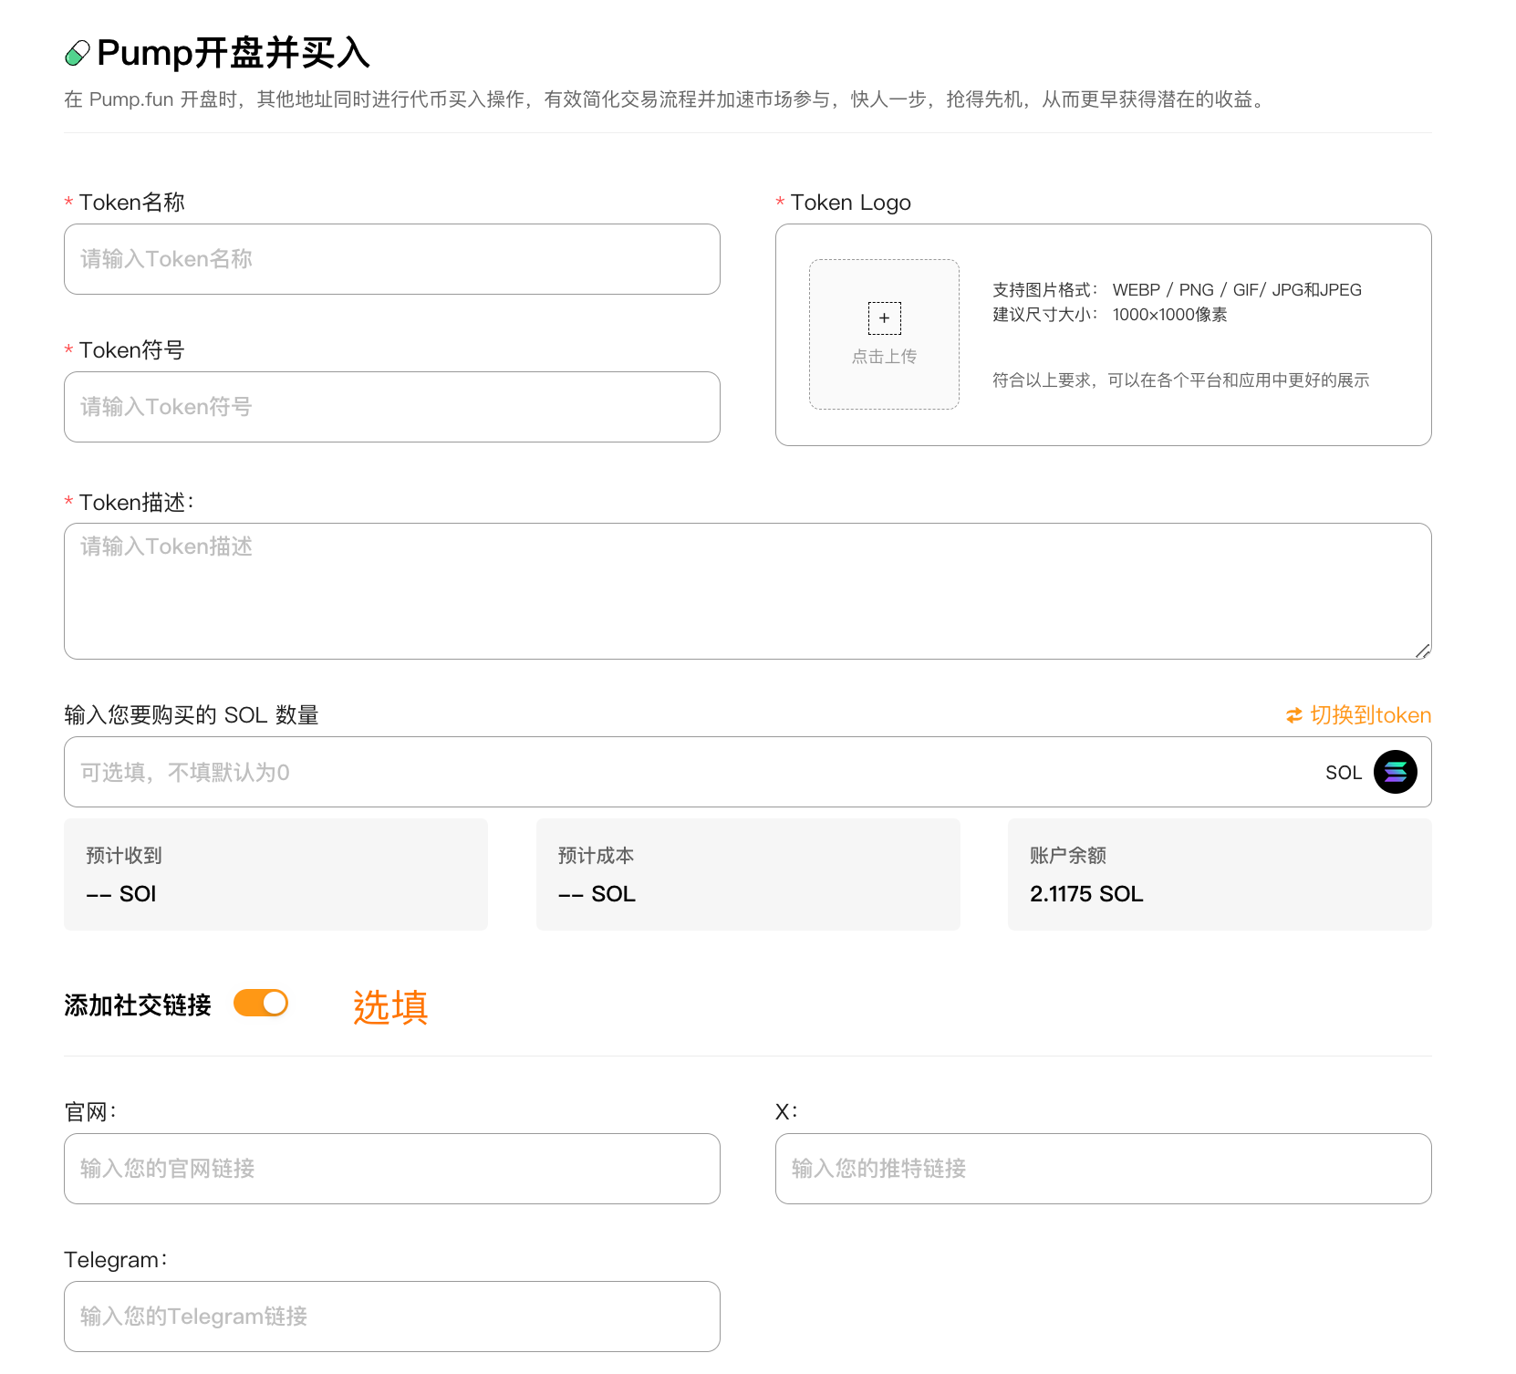1516x1374 pixels.
Task: Click the SOL purchase amount input
Action: 684,772
